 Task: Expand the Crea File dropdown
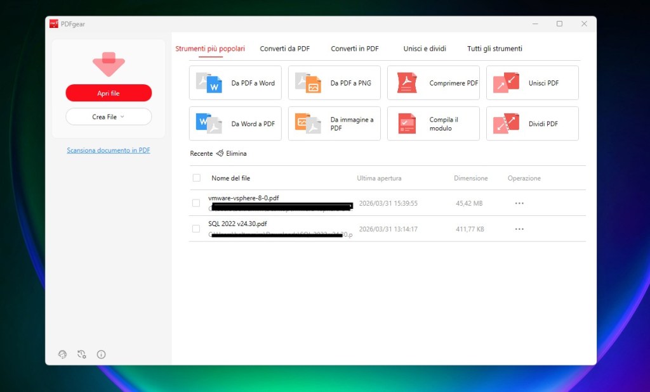pyautogui.click(x=108, y=117)
